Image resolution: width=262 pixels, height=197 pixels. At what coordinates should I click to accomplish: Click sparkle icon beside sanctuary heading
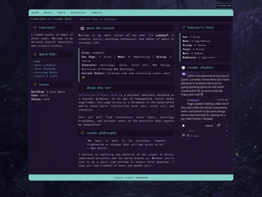35,28
